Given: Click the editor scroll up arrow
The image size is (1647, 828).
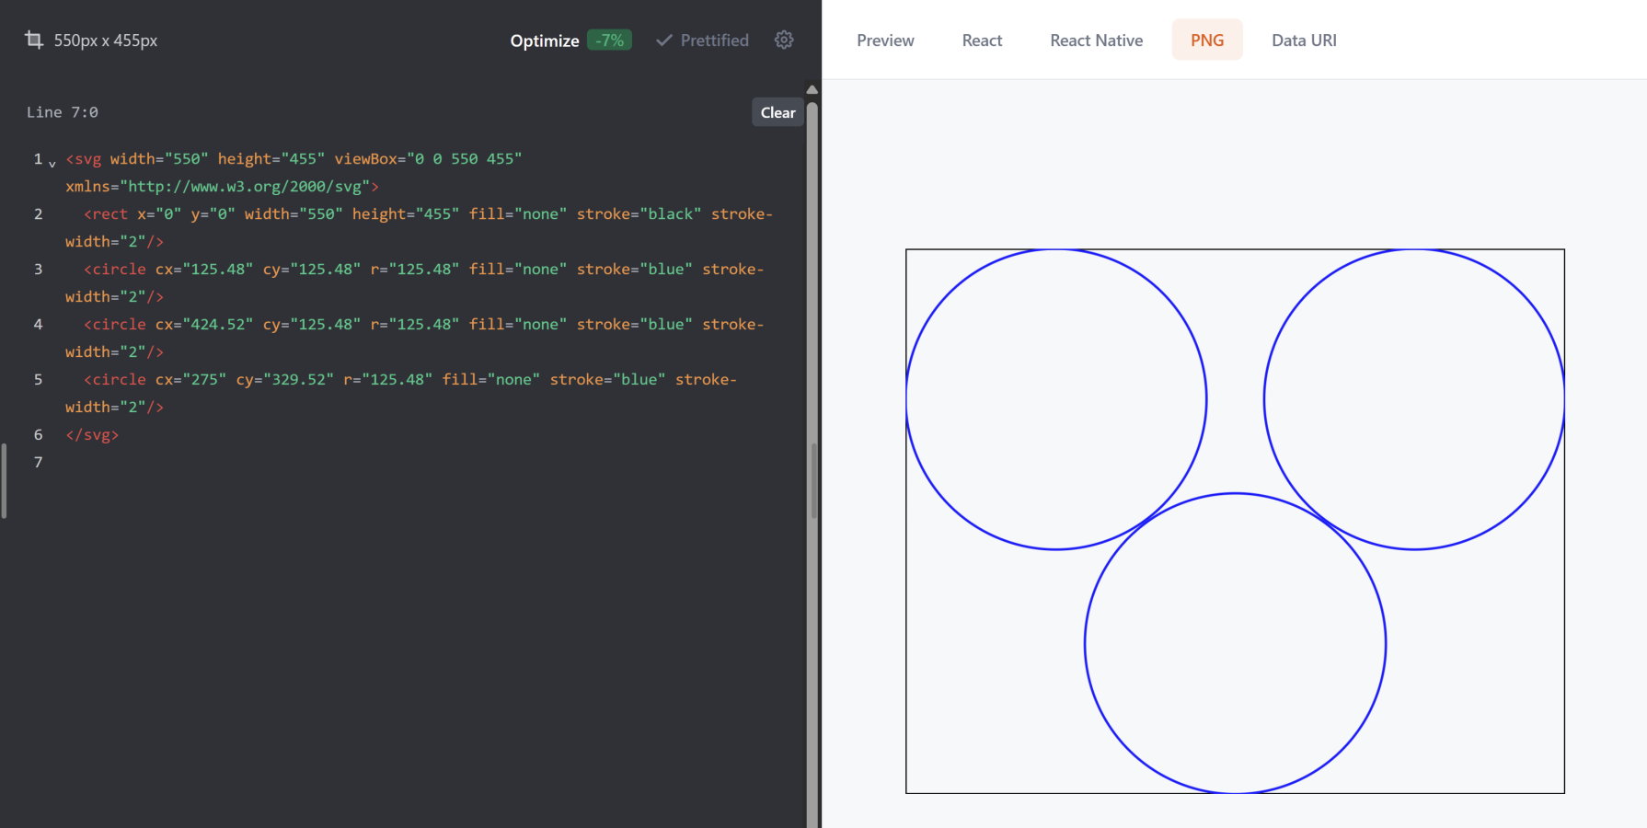Looking at the screenshot, I should (x=812, y=90).
